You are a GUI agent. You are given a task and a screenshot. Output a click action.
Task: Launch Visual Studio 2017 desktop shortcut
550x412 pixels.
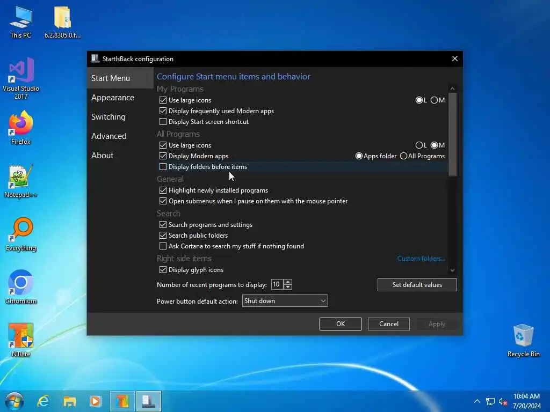[x=21, y=78]
